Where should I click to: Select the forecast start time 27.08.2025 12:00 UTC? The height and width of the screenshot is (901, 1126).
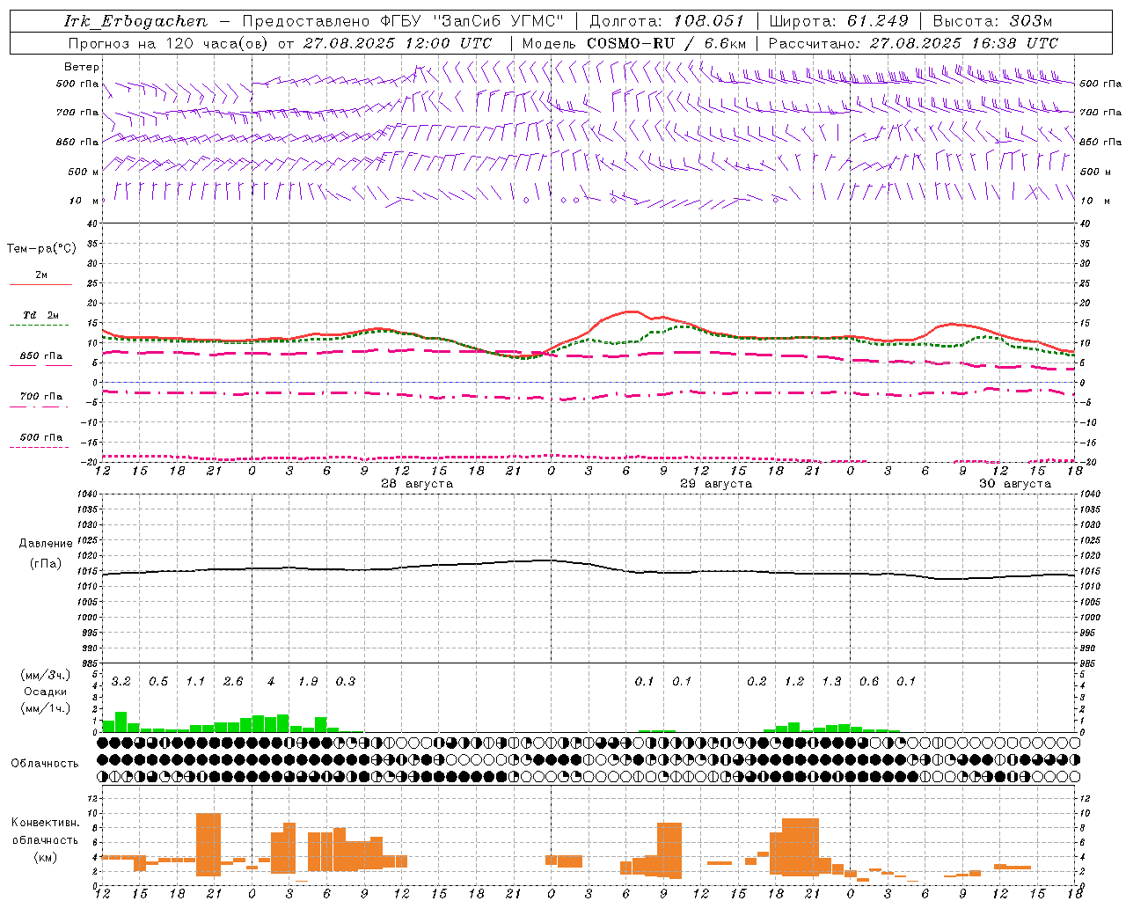398,43
